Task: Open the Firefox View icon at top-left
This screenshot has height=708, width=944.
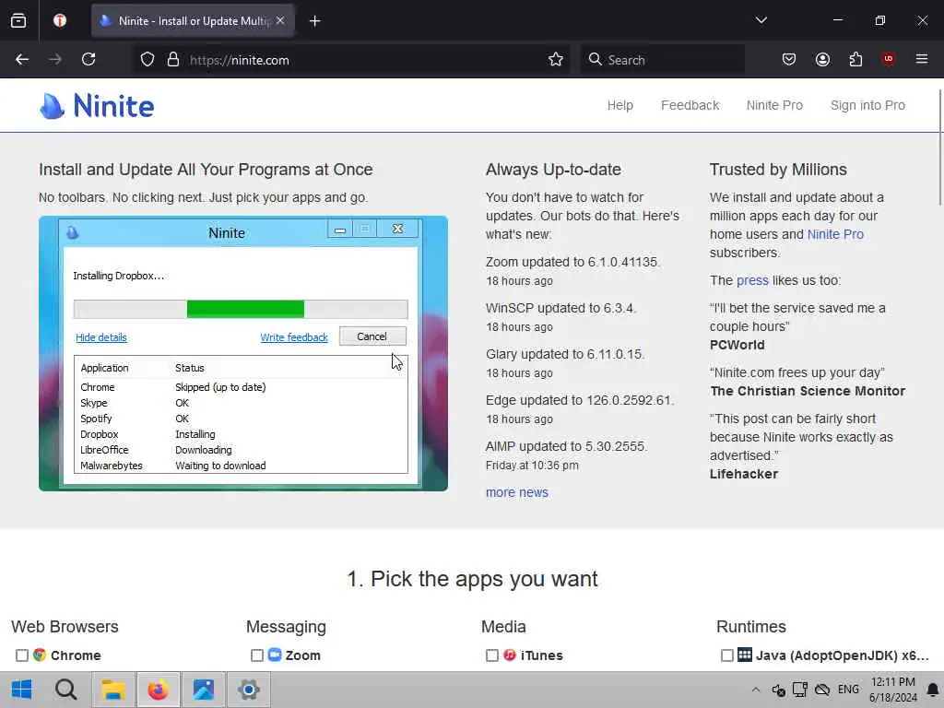Action: (18, 21)
